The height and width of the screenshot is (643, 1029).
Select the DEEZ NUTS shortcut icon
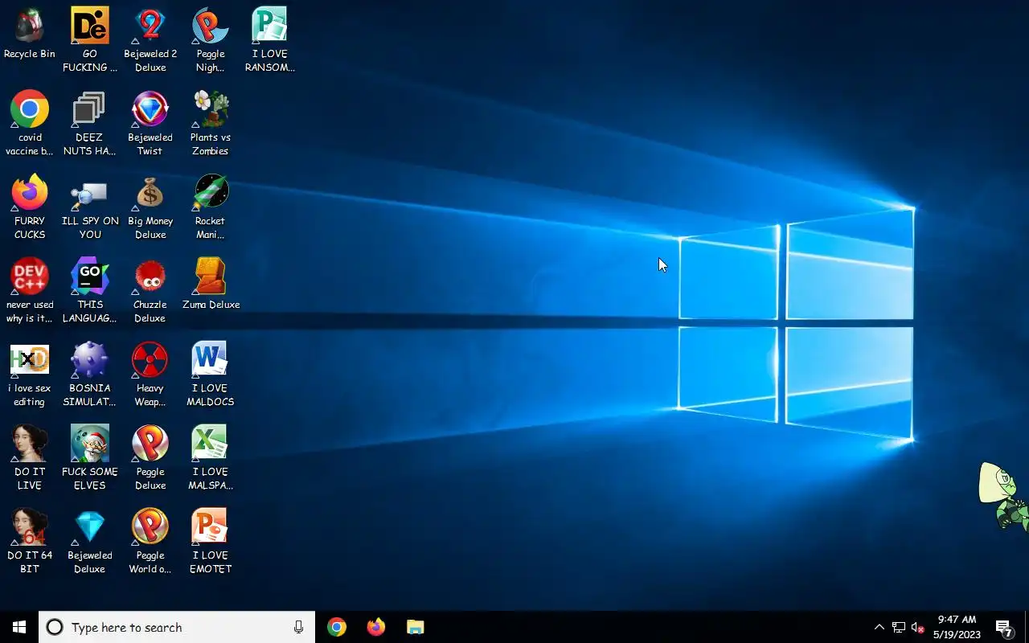[x=90, y=109]
